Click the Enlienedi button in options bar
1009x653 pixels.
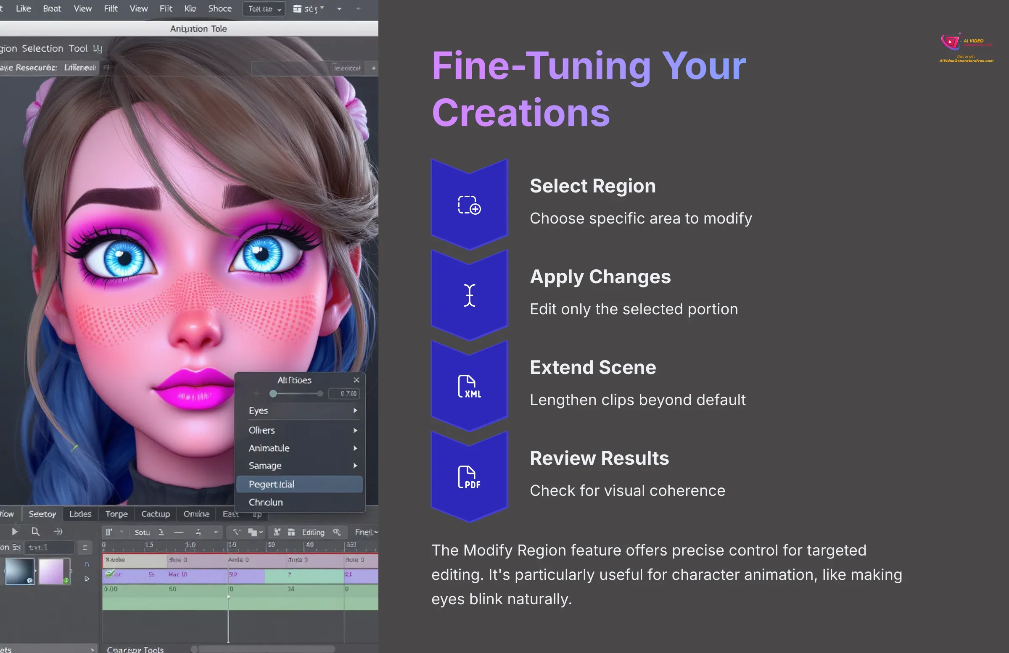point(80,67)
